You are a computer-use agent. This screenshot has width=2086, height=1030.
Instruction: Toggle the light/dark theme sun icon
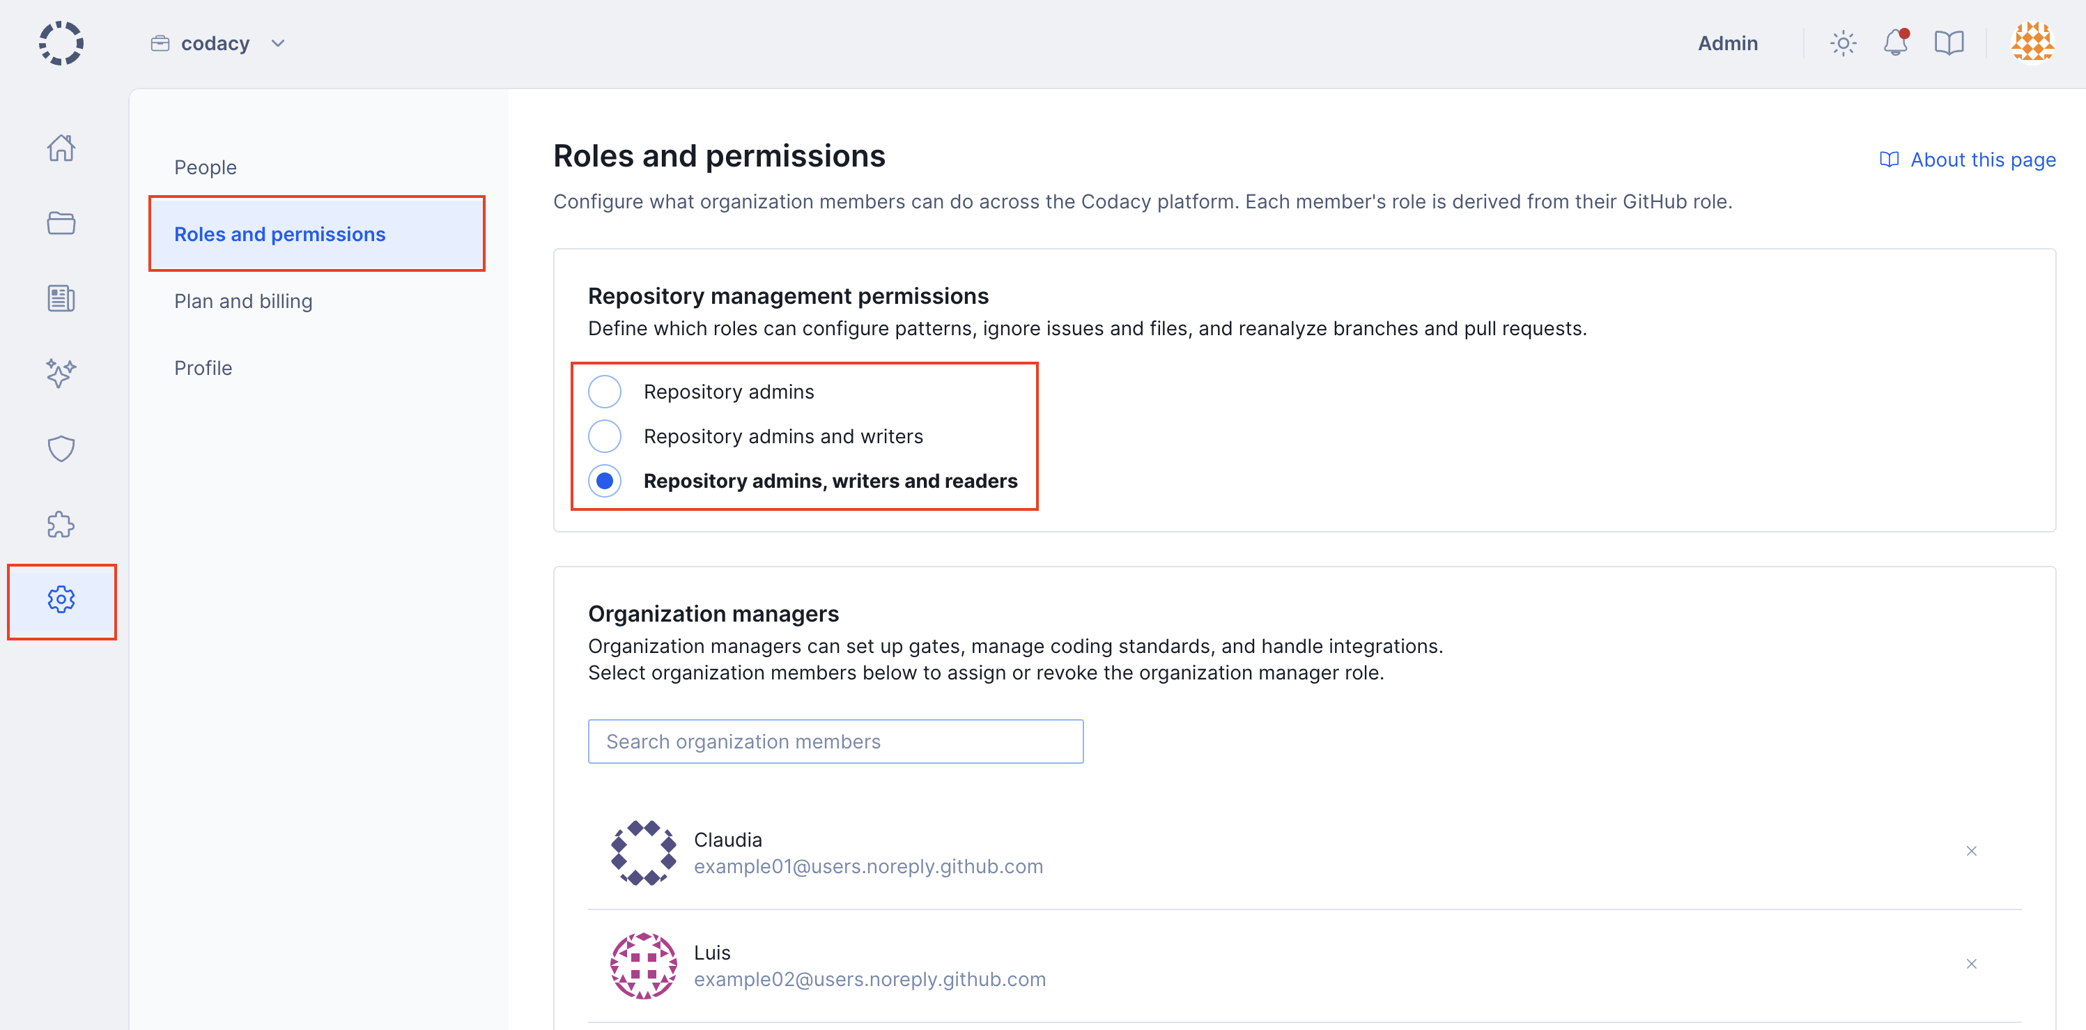[1843, 43]
